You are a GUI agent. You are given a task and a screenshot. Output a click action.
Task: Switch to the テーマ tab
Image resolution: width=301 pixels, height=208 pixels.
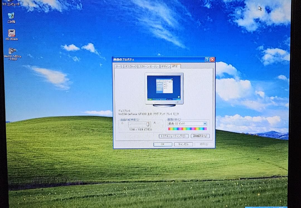pyautogui.click(x=119, y=66)
